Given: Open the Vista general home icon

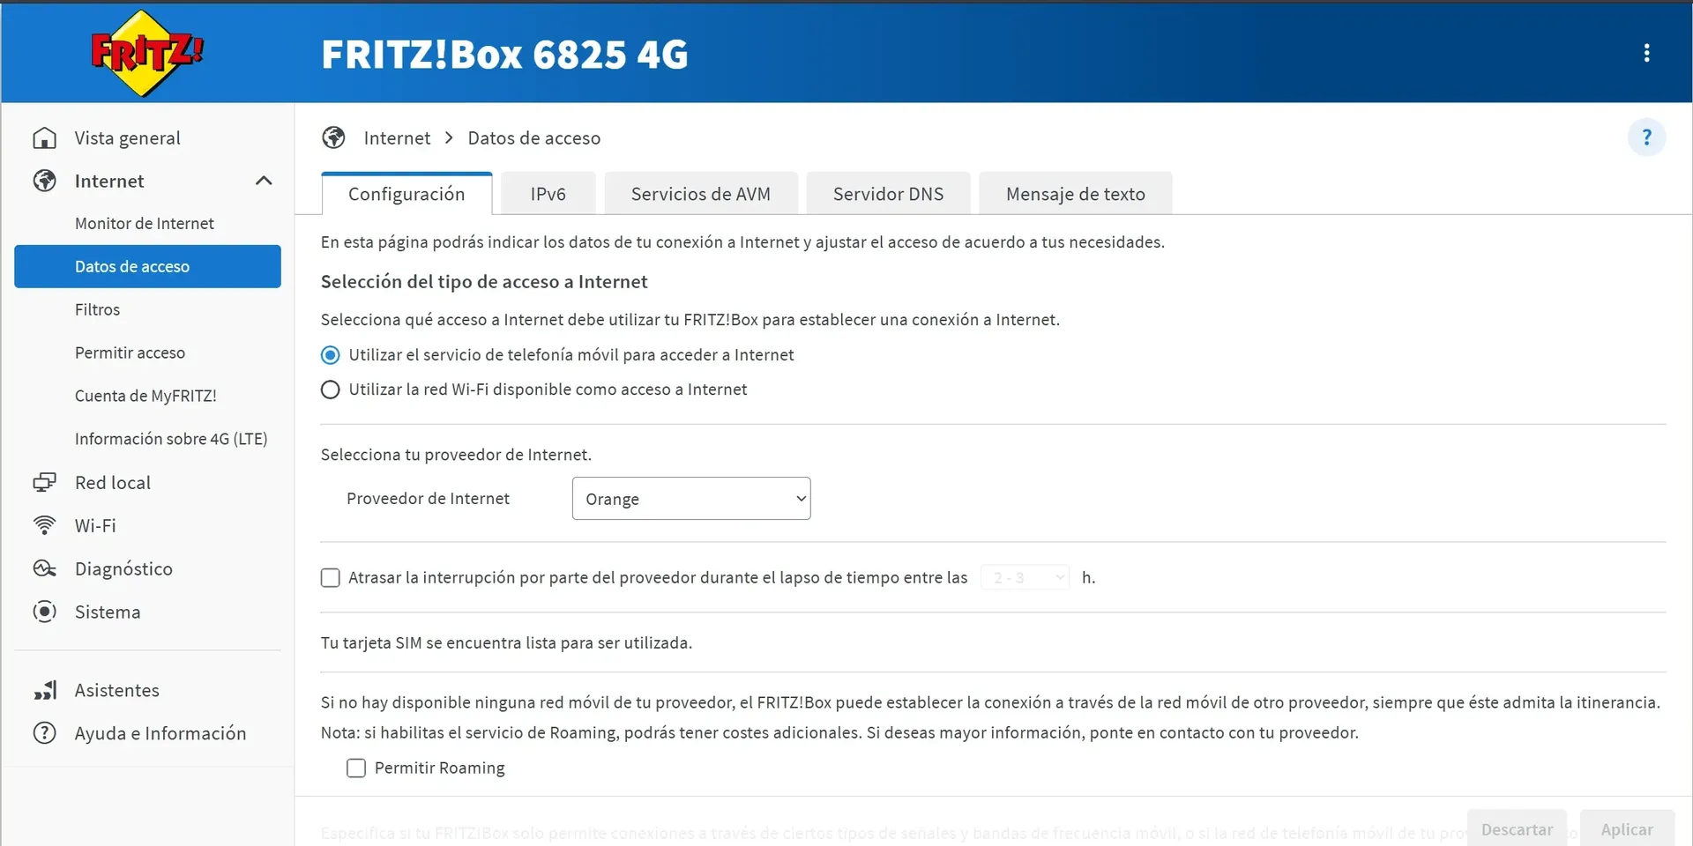Looking at the screenshot, I should point(44,137).
